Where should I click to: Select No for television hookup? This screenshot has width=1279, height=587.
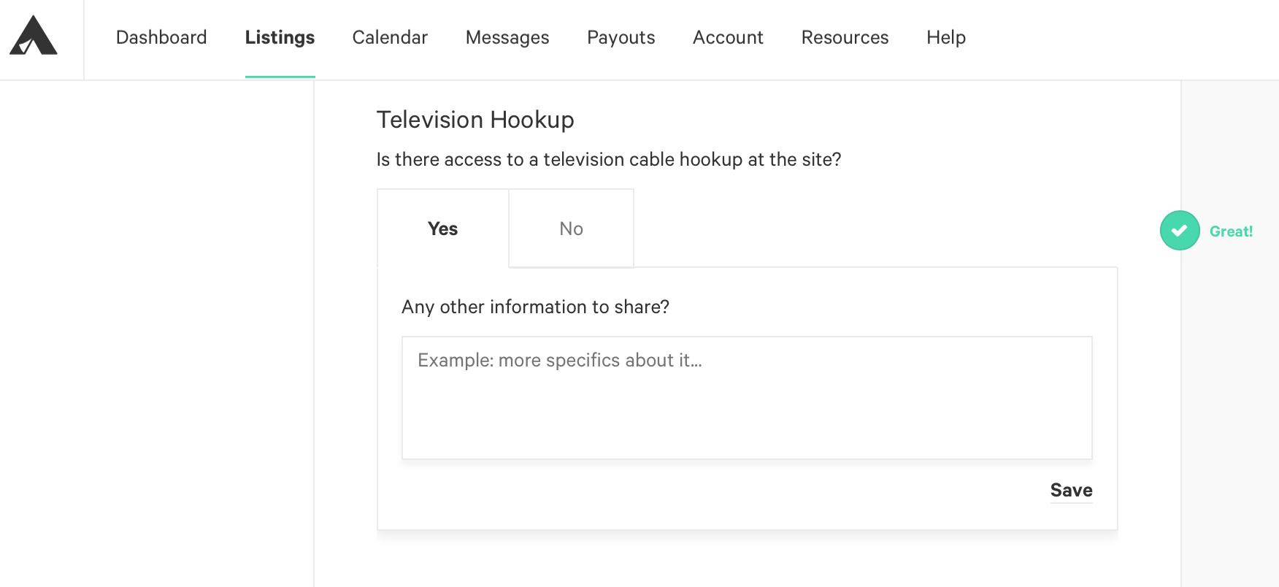click(571, 229)
